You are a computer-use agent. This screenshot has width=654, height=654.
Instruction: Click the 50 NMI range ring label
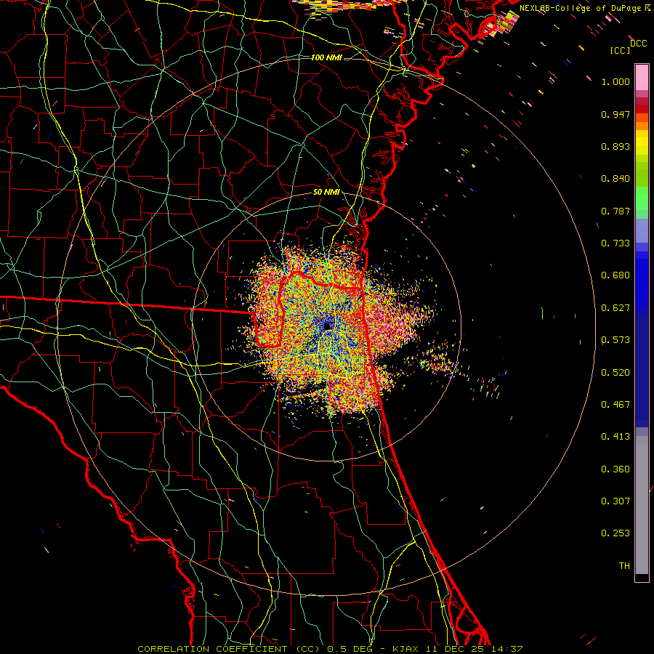click(x=326, y=193)
